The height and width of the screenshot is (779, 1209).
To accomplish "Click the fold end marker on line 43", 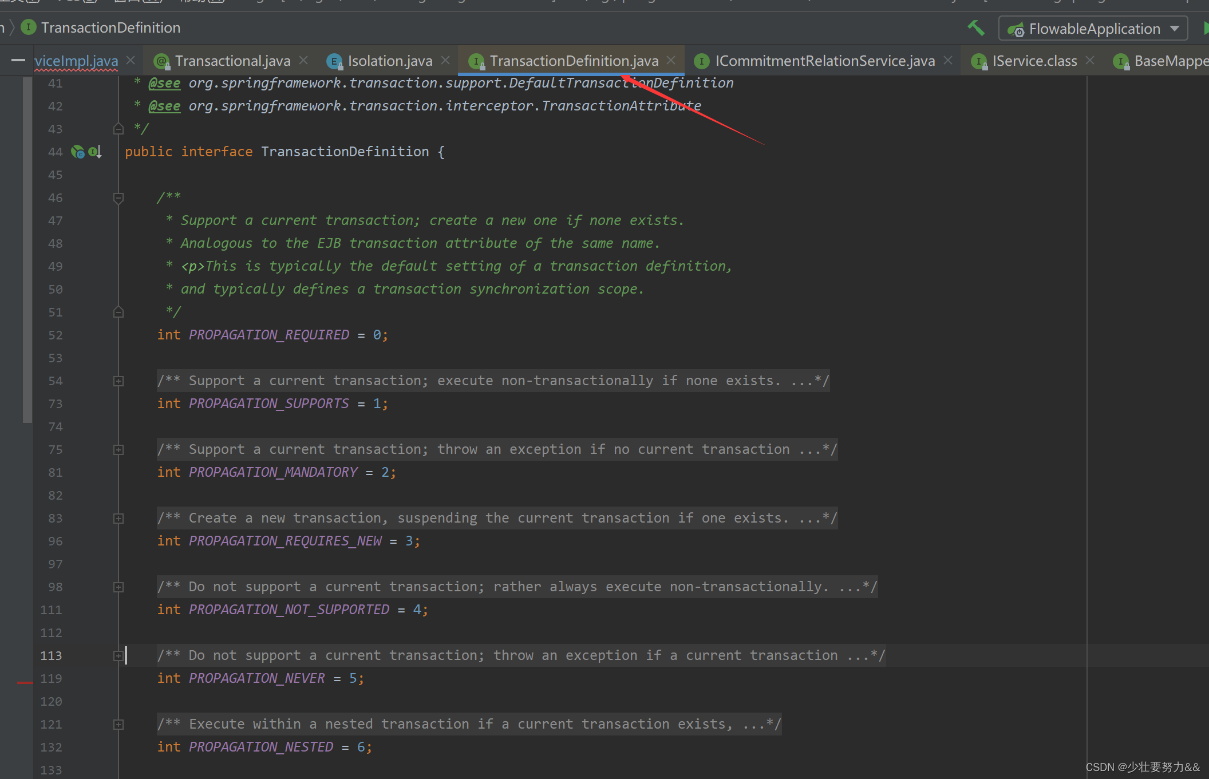I will tap(118, 129).
